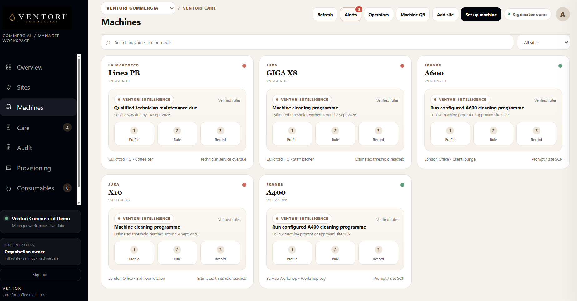This screenshot has height=301, width=577.
Task: Click step 3 Record on GIGA X8 card
Action: pyautogui.click(x=378, y=134)
